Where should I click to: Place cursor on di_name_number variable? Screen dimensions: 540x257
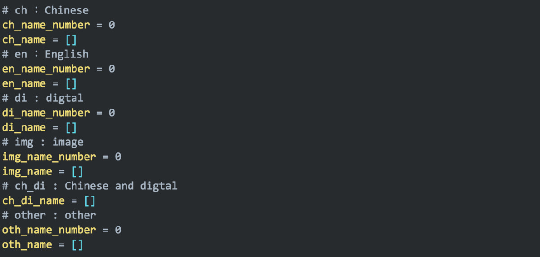tap(46, 113)
